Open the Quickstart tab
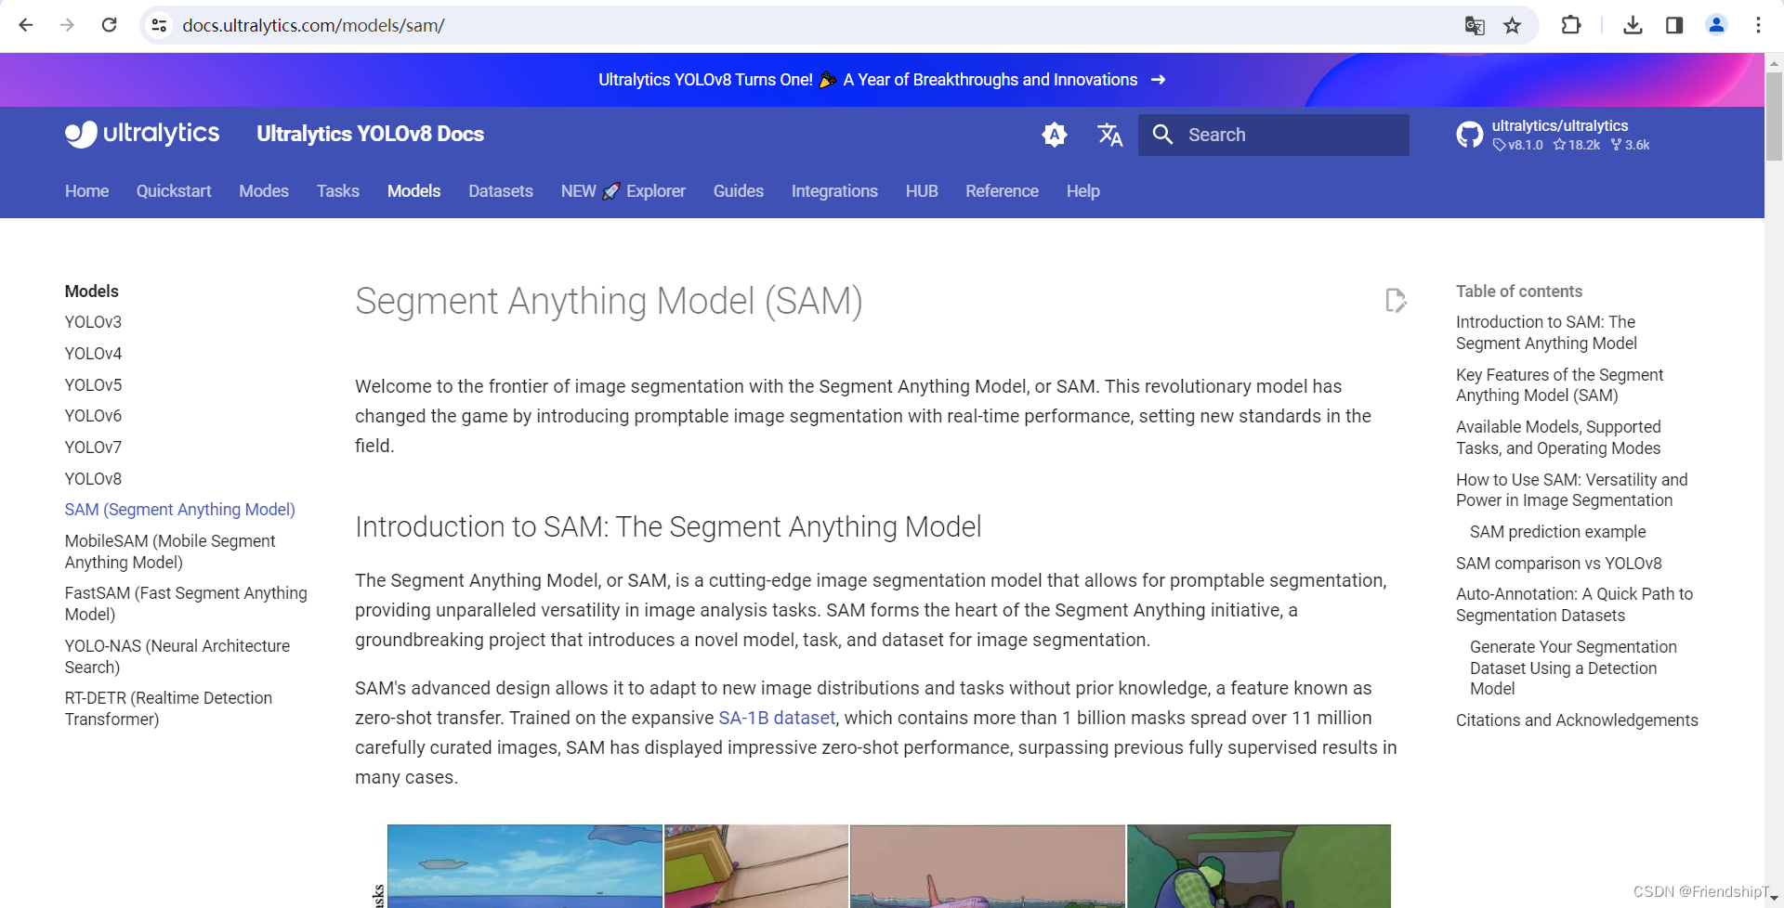1784x908 pixels. point(174,190)
